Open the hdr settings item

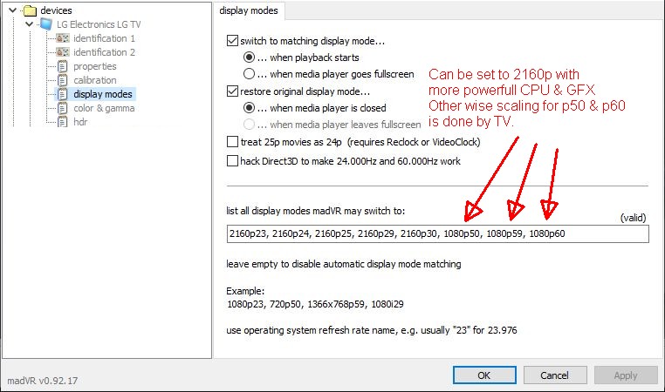(x=80, y=122)
